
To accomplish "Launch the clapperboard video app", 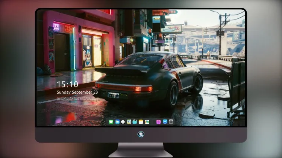I will (x=135, y=122).
